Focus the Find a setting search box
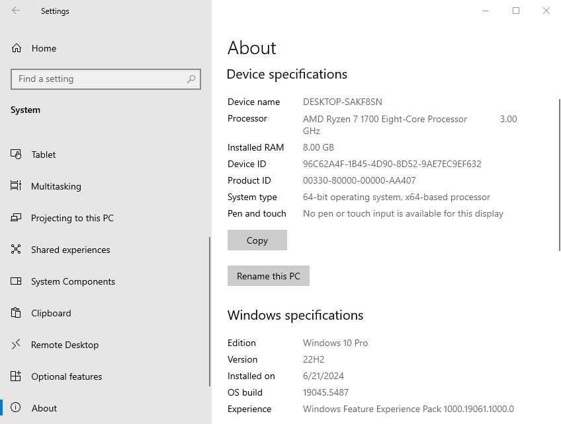Screen dimensions: 561x424 point(99,79)
